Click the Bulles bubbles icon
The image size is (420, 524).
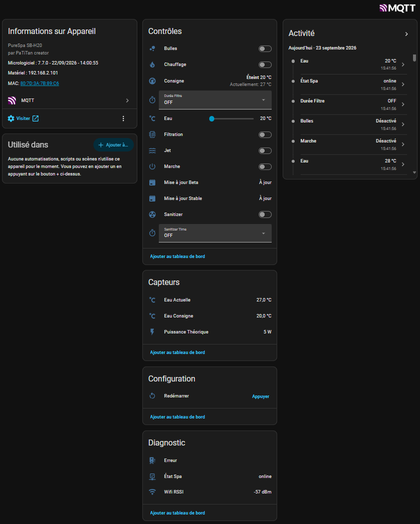[x=152, y=48]
